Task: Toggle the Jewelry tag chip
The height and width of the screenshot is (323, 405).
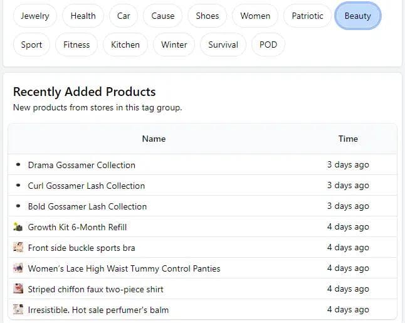Action: coord(34,16)
